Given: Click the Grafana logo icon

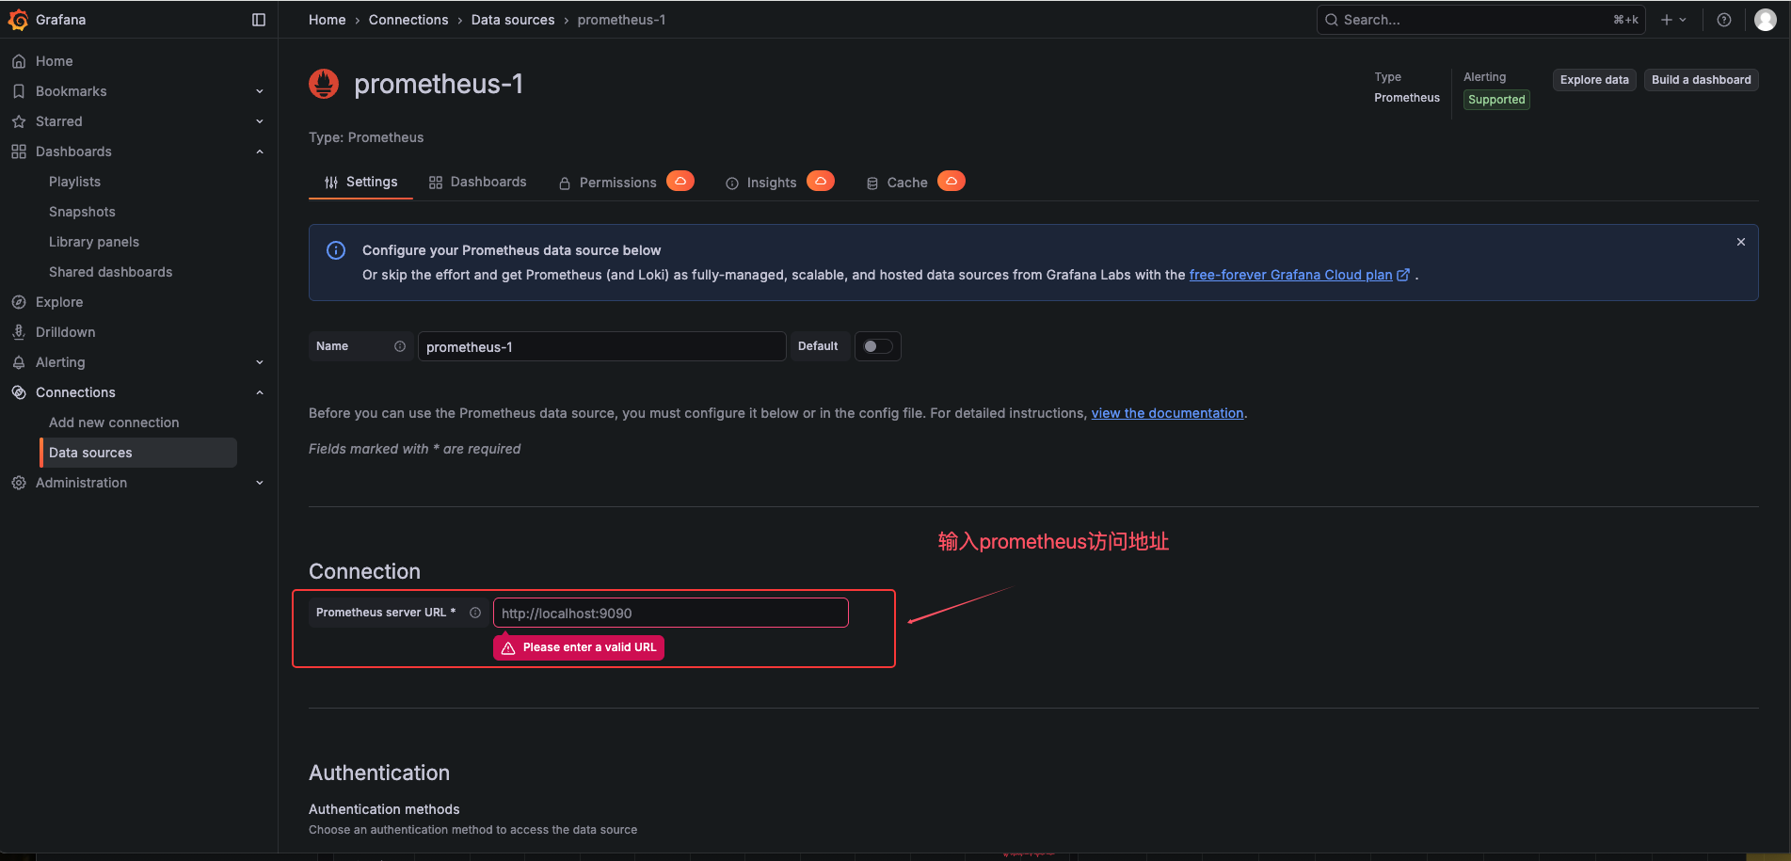Looking at the screenshot, I should (18, 20).
